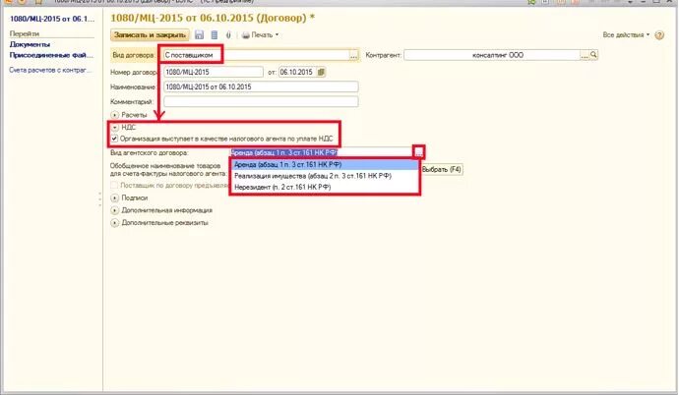Choose the Нерезидент option
Screen dimensions: 679x395
click(325, 187)
